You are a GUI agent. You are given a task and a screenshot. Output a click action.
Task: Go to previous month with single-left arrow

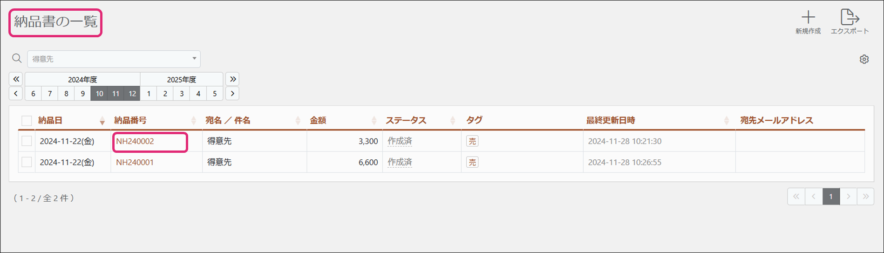(x=16, y=94)
